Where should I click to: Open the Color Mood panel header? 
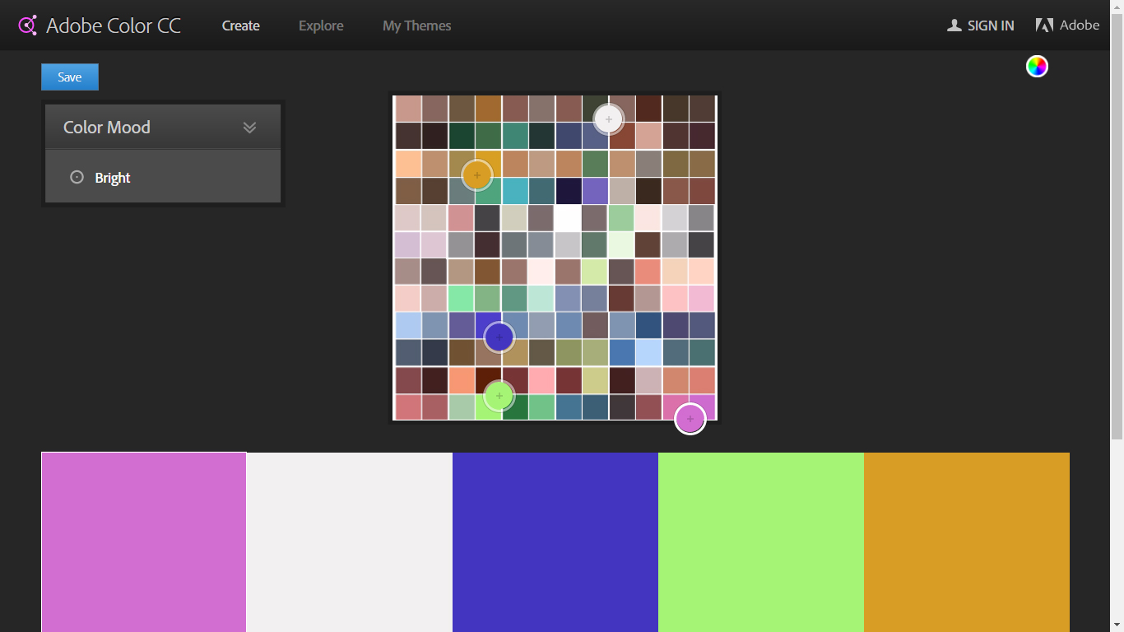163,127
